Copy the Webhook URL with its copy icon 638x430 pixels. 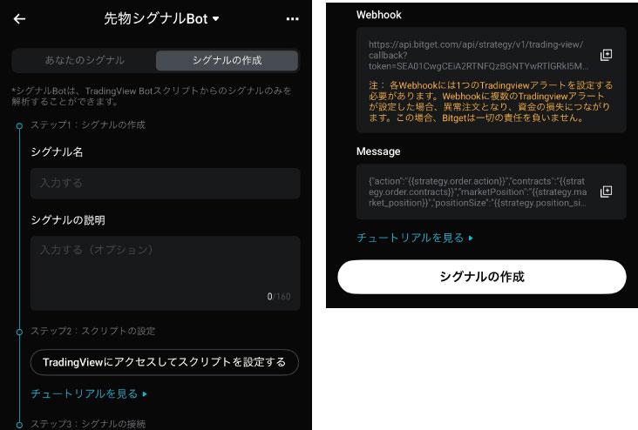tap(607, 55)
